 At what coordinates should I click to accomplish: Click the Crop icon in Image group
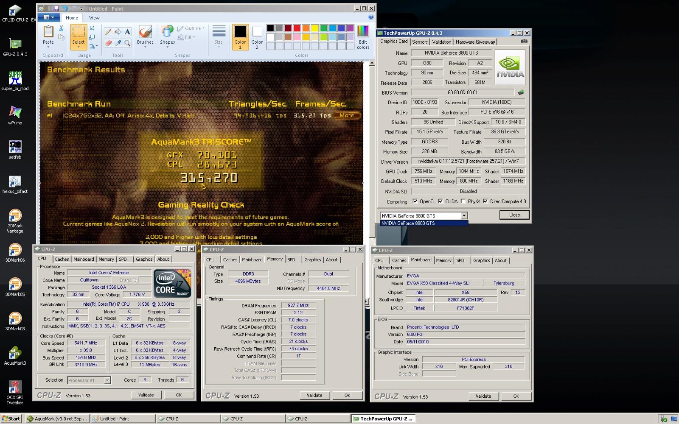click(92, 28)
